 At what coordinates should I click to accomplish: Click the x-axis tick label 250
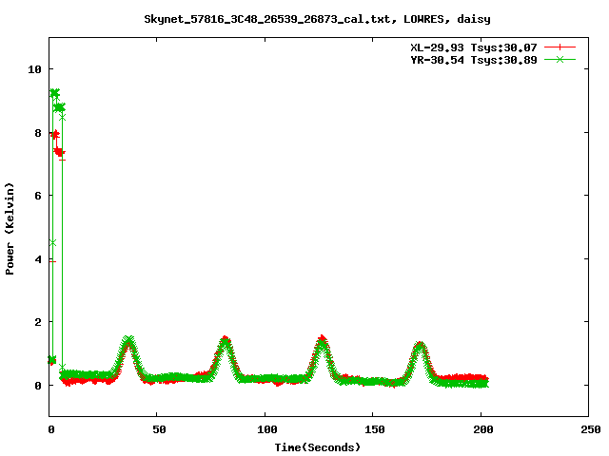[x=591, y=429]
